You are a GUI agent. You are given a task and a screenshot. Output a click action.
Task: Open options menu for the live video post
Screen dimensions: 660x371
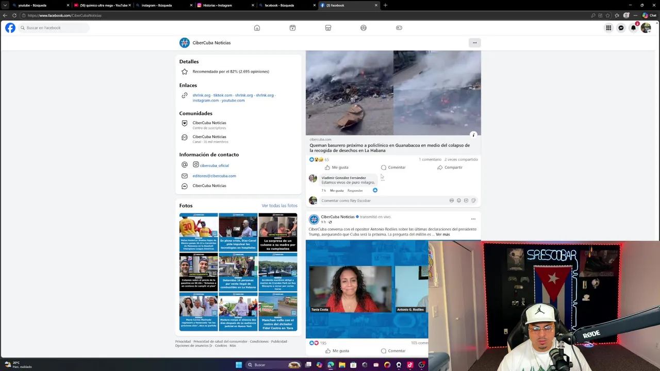tap(473, 219)
